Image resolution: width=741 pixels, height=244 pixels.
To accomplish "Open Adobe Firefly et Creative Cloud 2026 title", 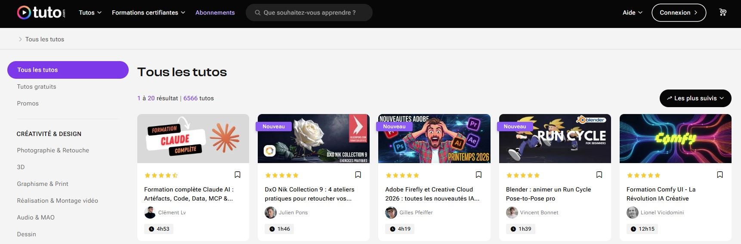I will click(432, 194).
